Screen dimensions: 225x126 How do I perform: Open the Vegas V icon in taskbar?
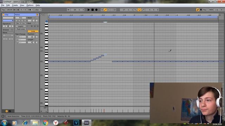tap(76, 123)
